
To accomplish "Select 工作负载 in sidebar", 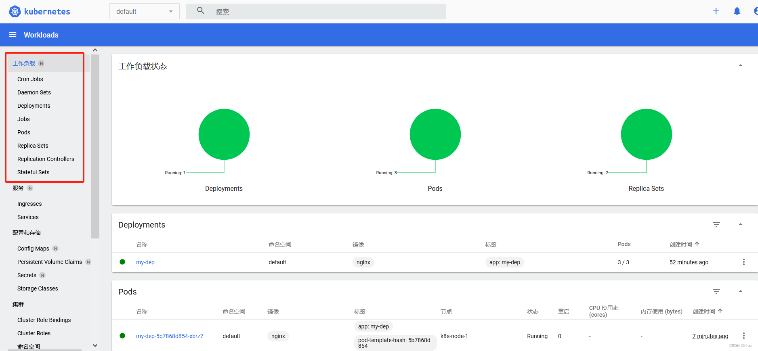I will (x=24, y=63).
